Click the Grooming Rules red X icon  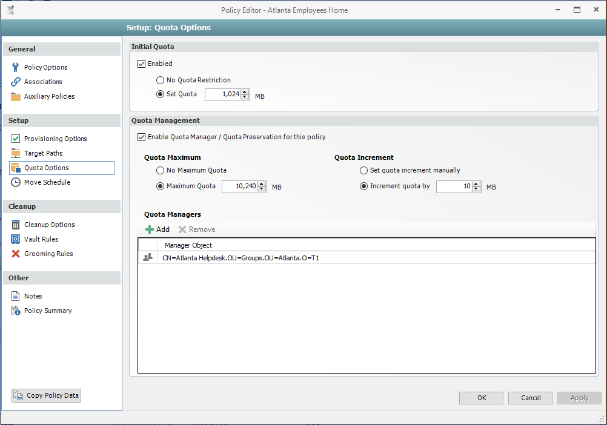click(x=16, y=254)
